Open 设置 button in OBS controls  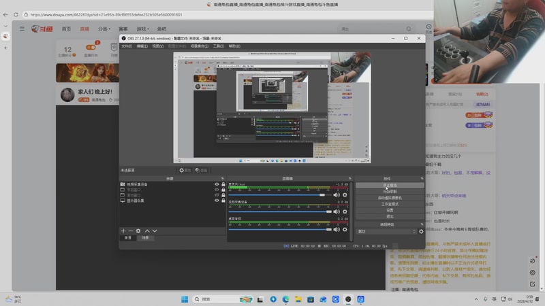pyautogui.click(x=390, y=210)
